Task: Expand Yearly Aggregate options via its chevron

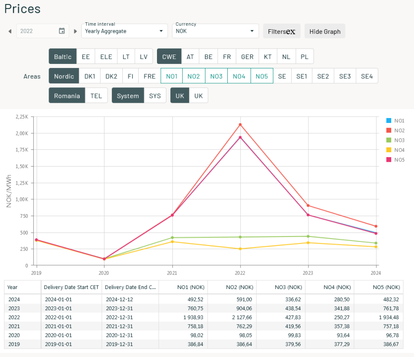Action: pos(161,31)
